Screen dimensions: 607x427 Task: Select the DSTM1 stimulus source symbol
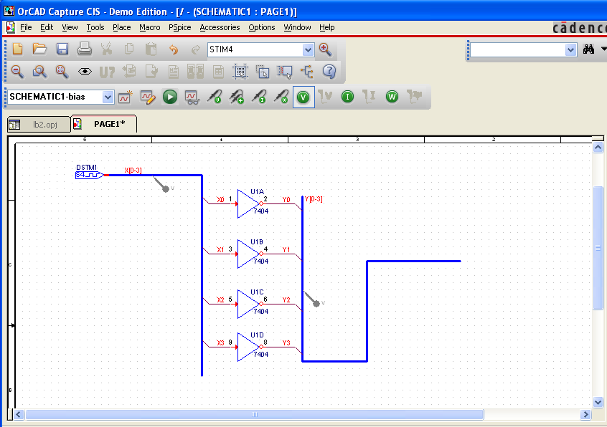pos(89,175)
